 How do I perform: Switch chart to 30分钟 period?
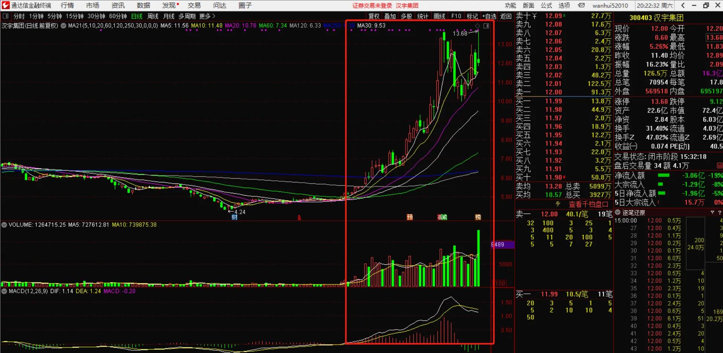coord(96,16)
